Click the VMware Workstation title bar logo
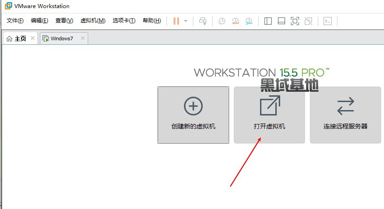 [x=9, y=6]
